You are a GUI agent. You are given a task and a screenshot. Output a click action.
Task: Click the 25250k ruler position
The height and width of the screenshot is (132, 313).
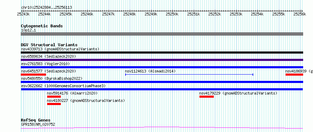coord(172,14)
